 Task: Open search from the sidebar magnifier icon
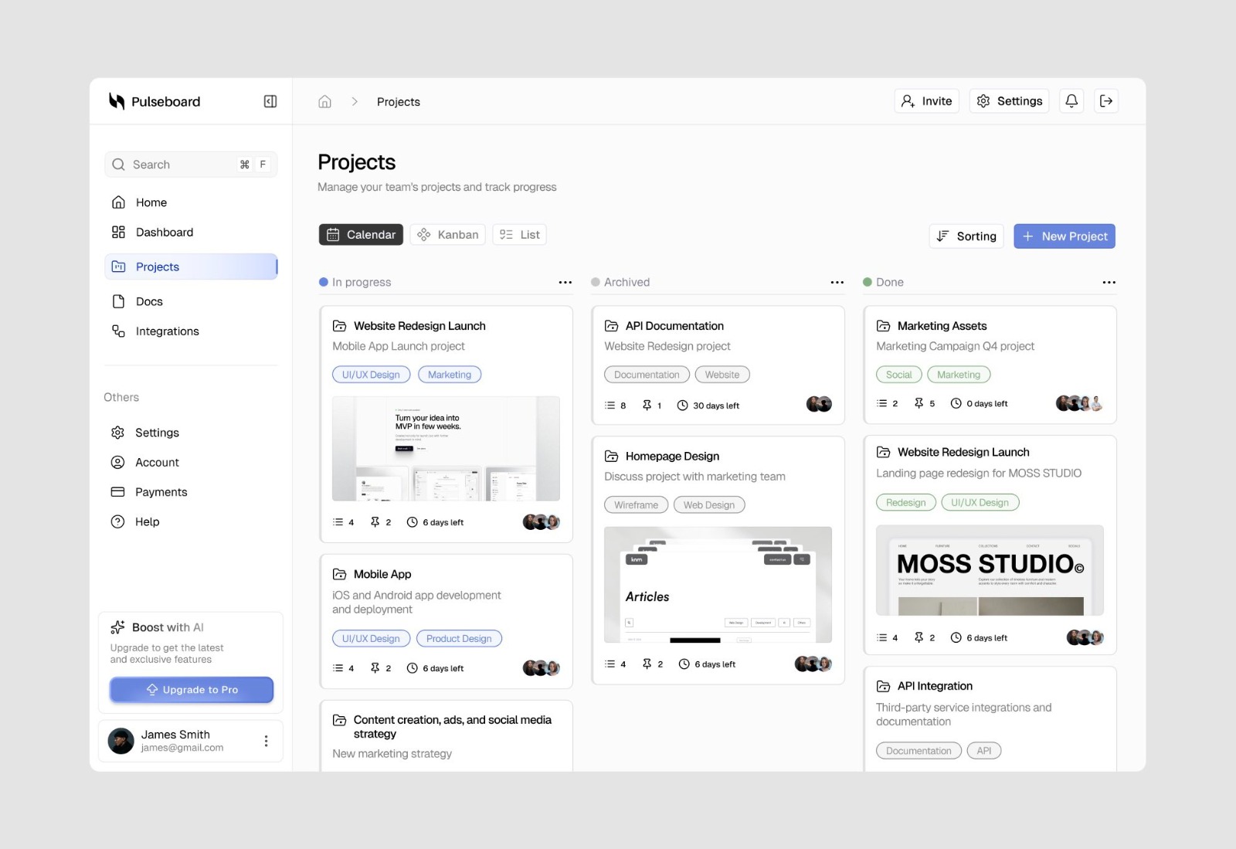click(x=119, y=165)
